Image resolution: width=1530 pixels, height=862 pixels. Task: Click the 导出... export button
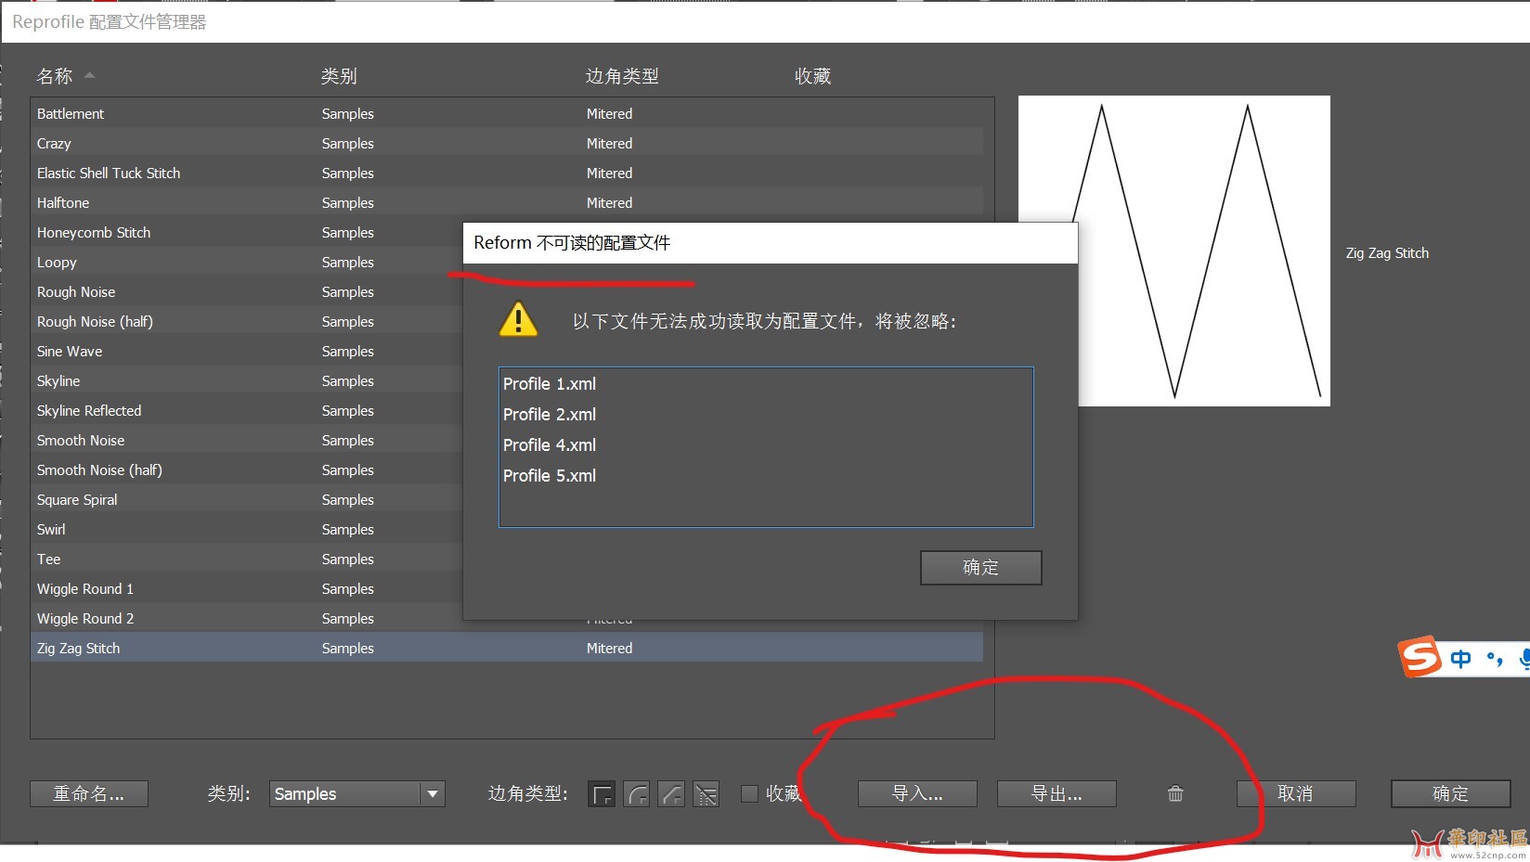tap(1057, 794)
